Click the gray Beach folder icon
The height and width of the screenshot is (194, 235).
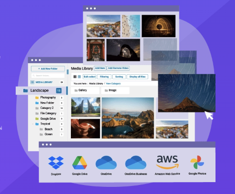41,129
